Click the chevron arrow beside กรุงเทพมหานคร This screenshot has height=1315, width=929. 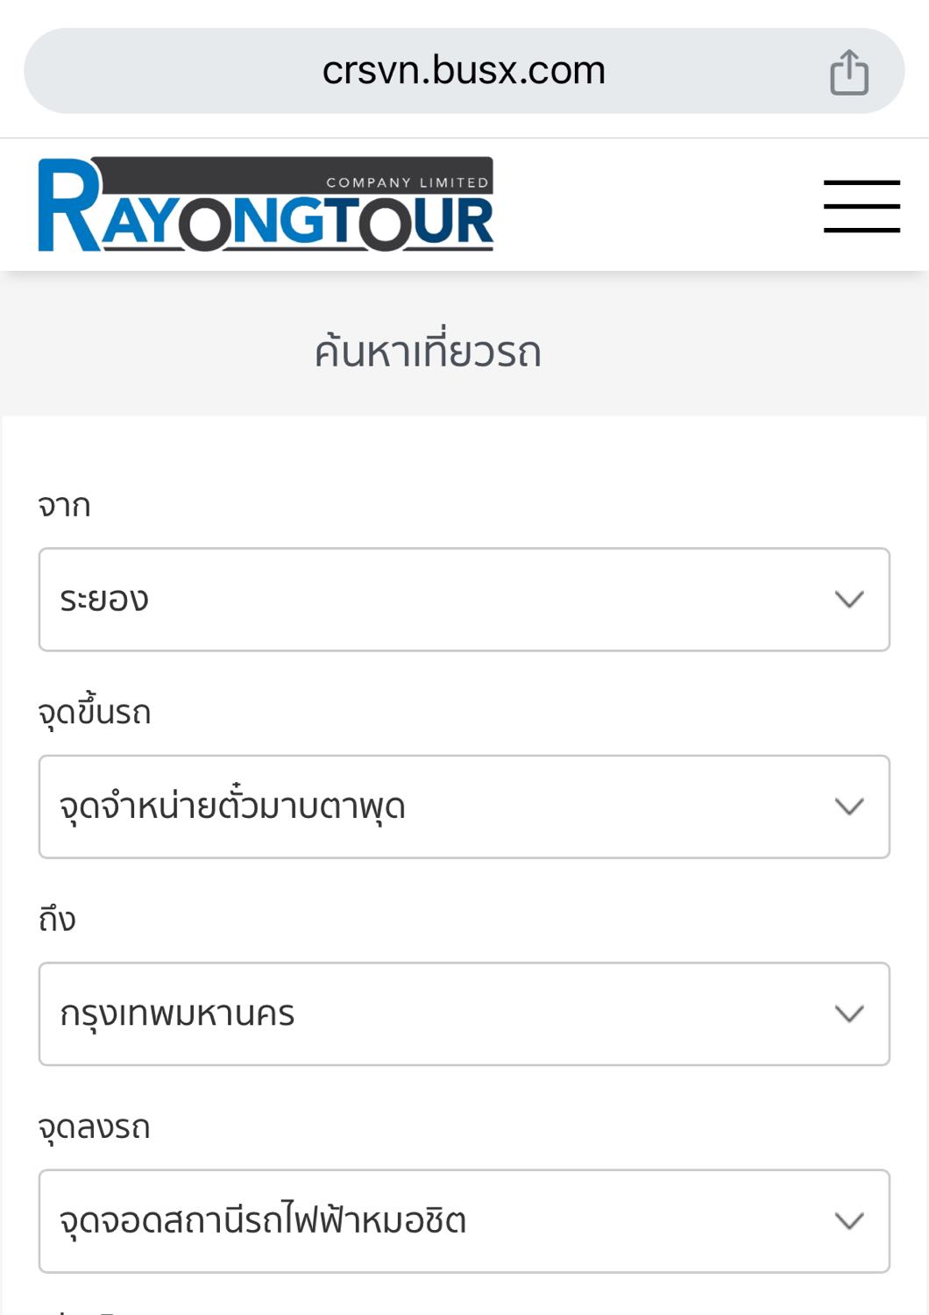(x=848, y=1014)
